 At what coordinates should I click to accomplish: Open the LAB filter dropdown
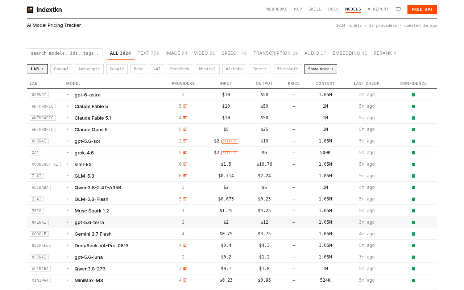37,69
